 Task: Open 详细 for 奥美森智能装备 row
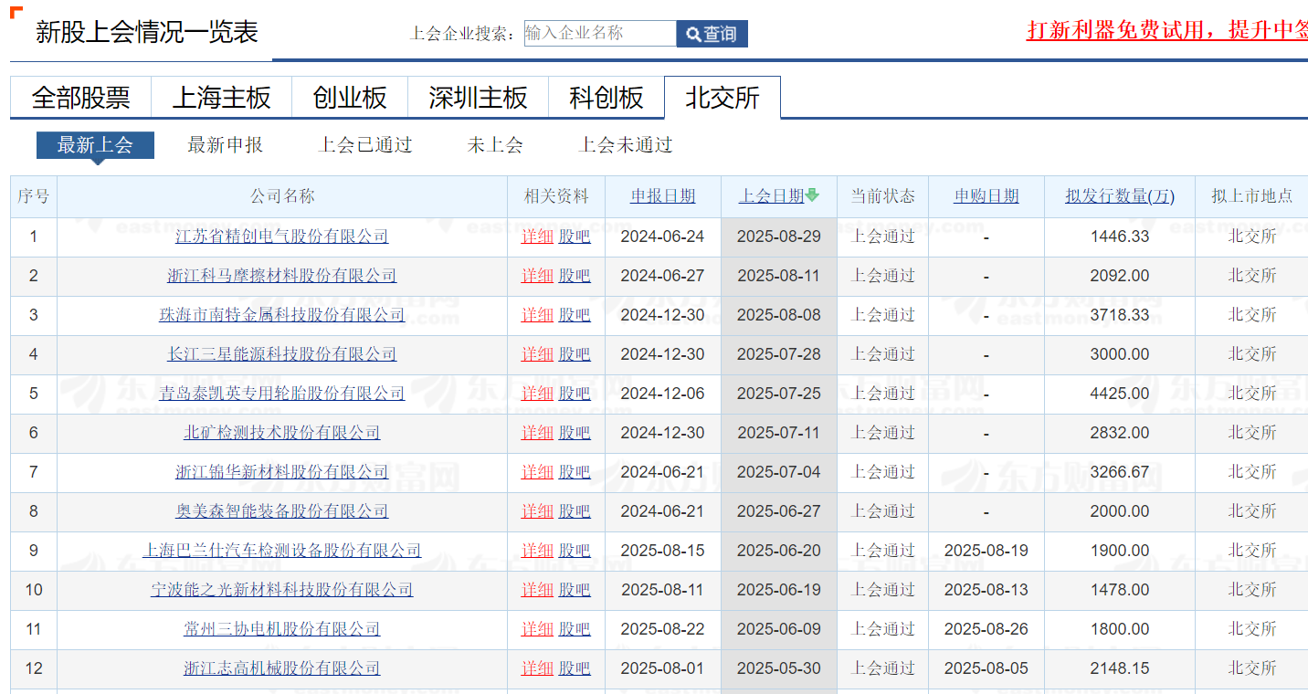point(537,511)
